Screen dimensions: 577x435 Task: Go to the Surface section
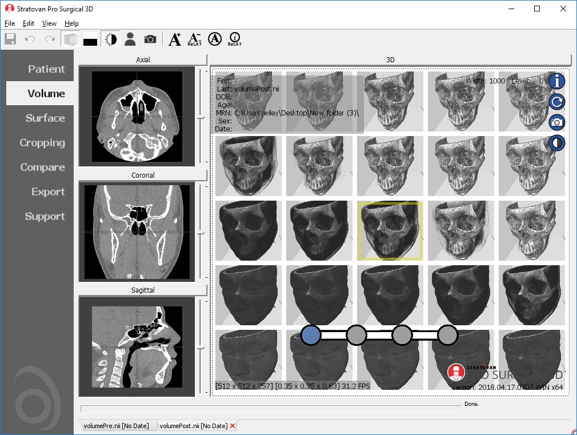pos(45,118)
